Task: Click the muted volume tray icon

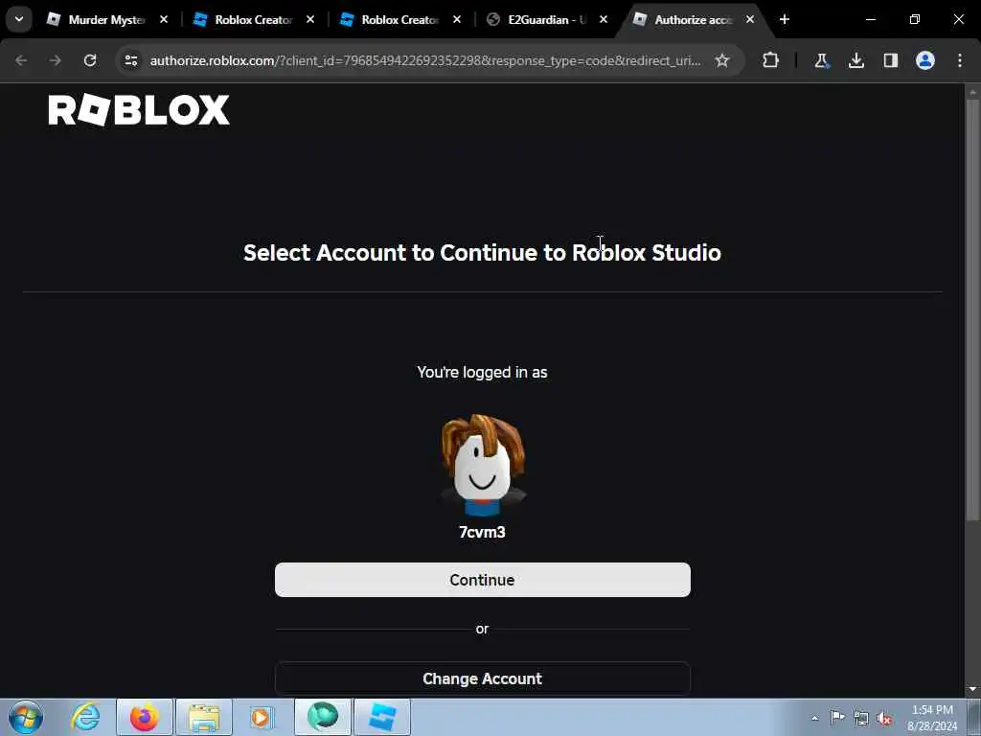Action: click(x=884, y=718)
